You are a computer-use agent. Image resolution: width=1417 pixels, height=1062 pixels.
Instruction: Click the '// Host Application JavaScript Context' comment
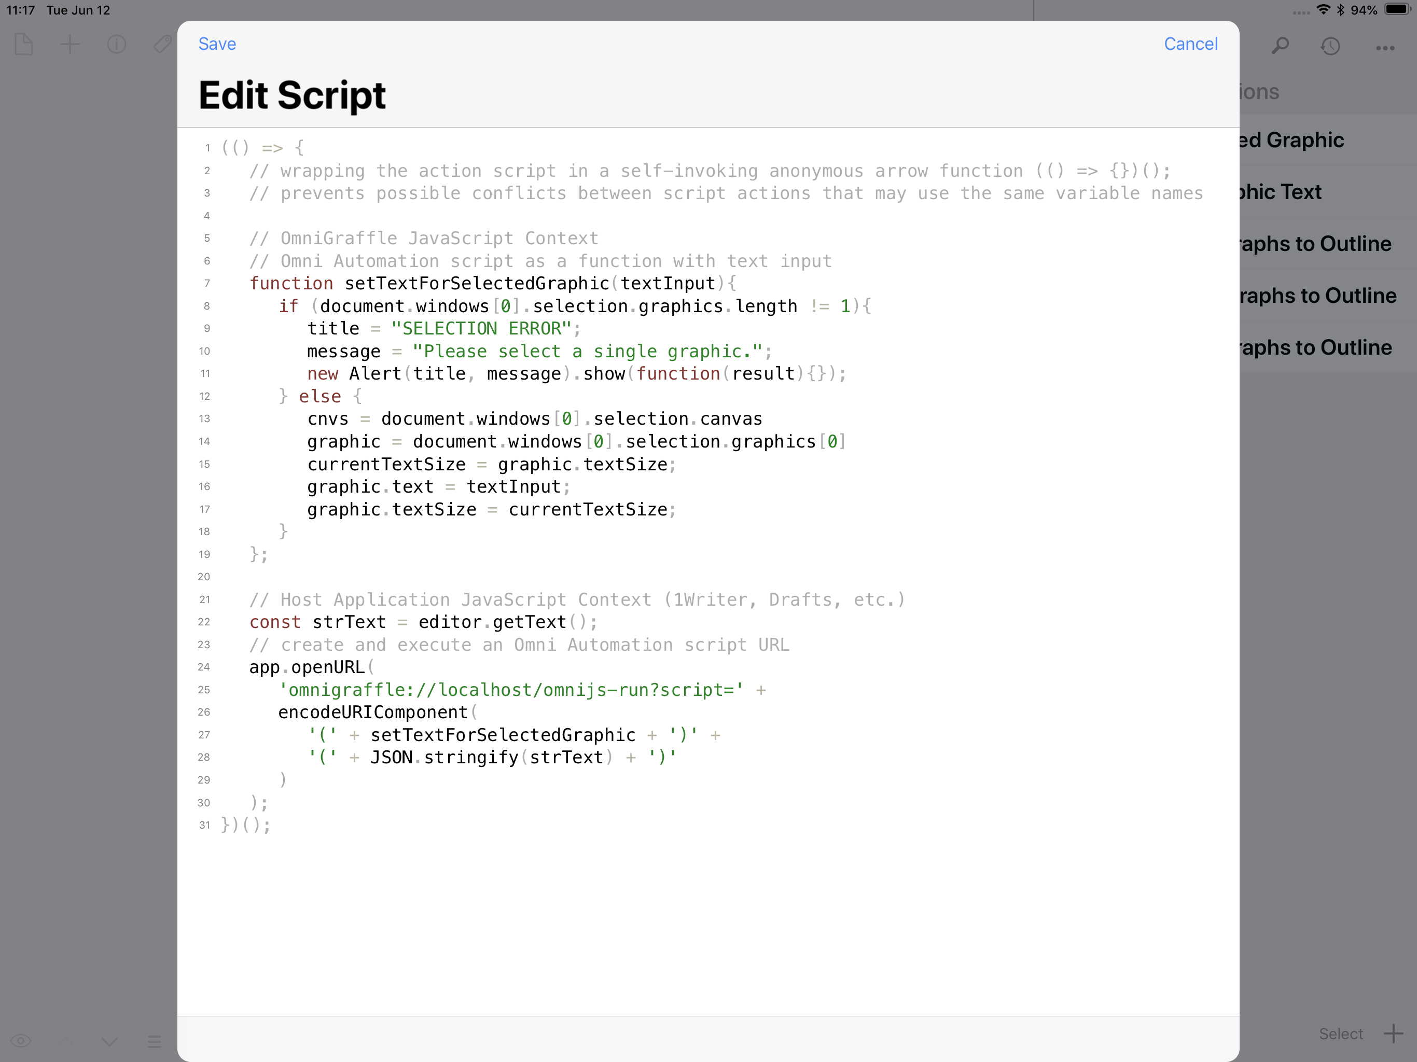click(x=577, y=599)
